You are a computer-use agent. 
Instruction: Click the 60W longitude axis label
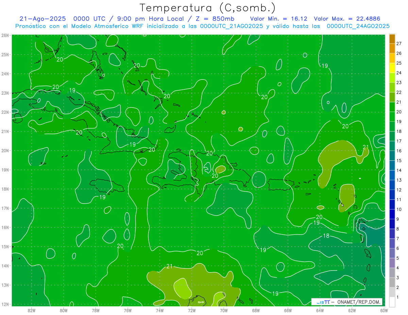[x=384, y=310]
